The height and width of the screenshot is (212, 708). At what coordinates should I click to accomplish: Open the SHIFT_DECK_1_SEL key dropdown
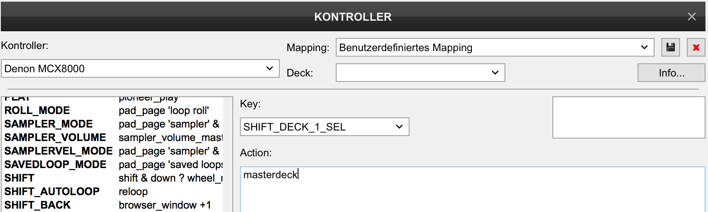point(325,127)
